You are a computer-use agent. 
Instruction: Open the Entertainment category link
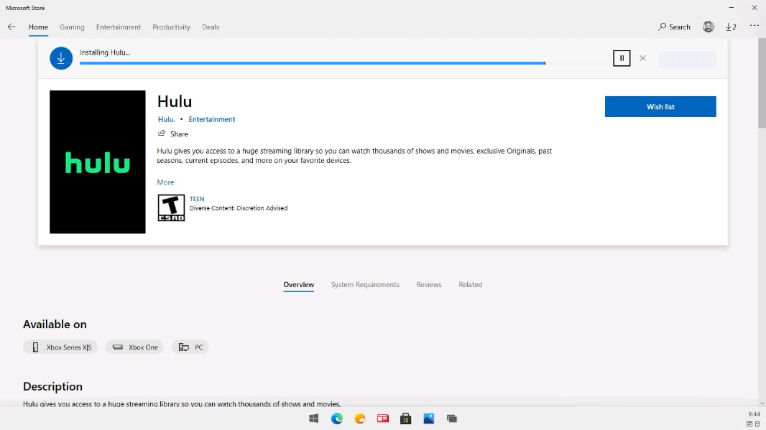212,119
